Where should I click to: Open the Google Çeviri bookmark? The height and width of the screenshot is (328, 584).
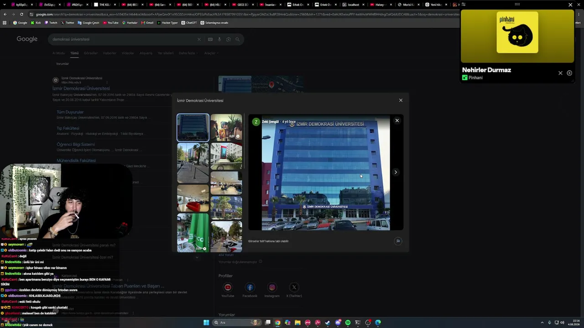pyautogui.click(x=89, y=23)
